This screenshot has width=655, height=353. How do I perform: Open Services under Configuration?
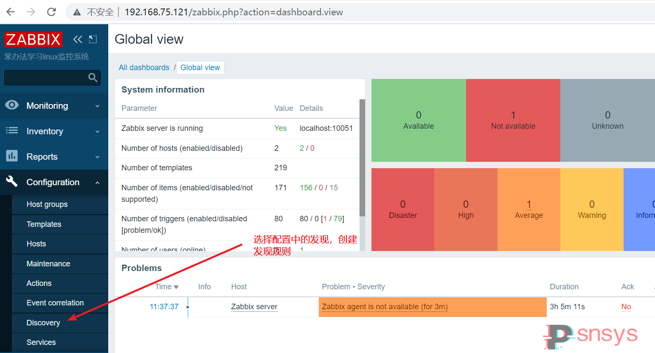pyautogui.click(x=41, y=342)
